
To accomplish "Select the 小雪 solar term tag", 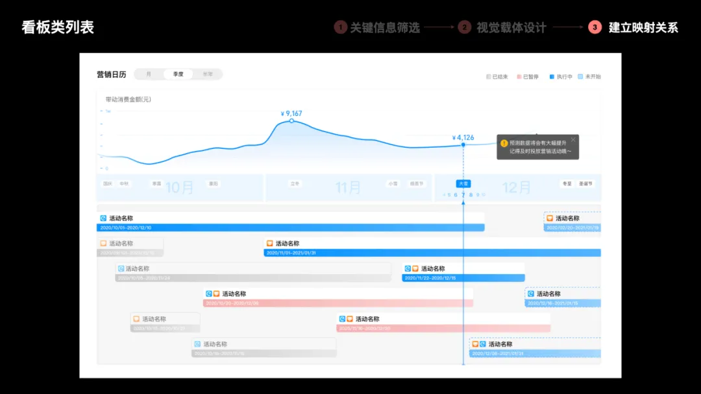I will [x=393, y=183].
